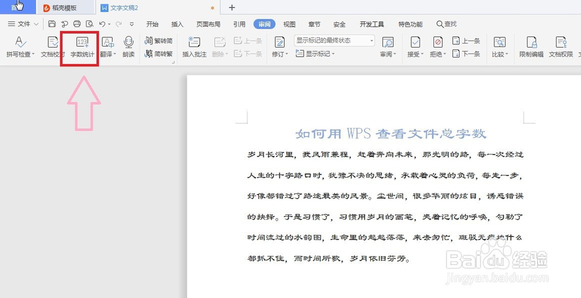Image resolution: width=581 pixels, height=298 pixels.
Task: Go to previous revision 上一条 beside 拒绝
Action: 466,41
